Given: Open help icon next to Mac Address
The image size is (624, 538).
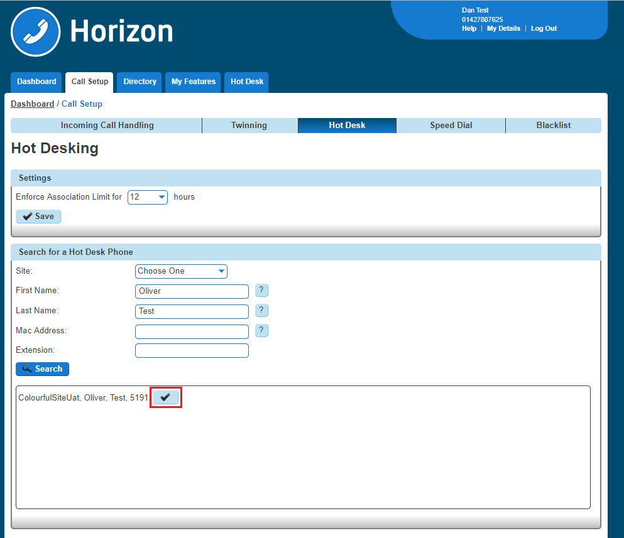Looking at the screenshot, I should [261, 330].
